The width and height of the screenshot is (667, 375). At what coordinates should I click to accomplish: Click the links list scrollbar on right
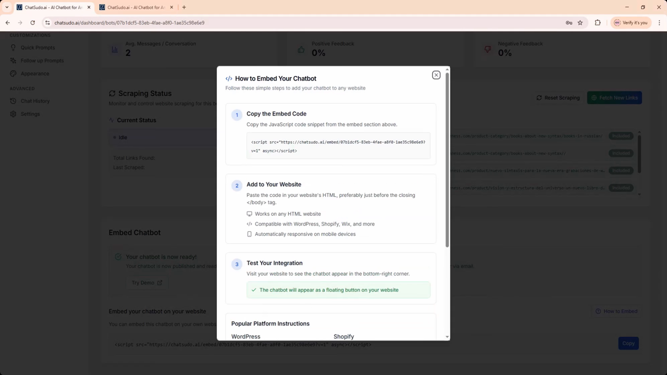click(639, 154)
